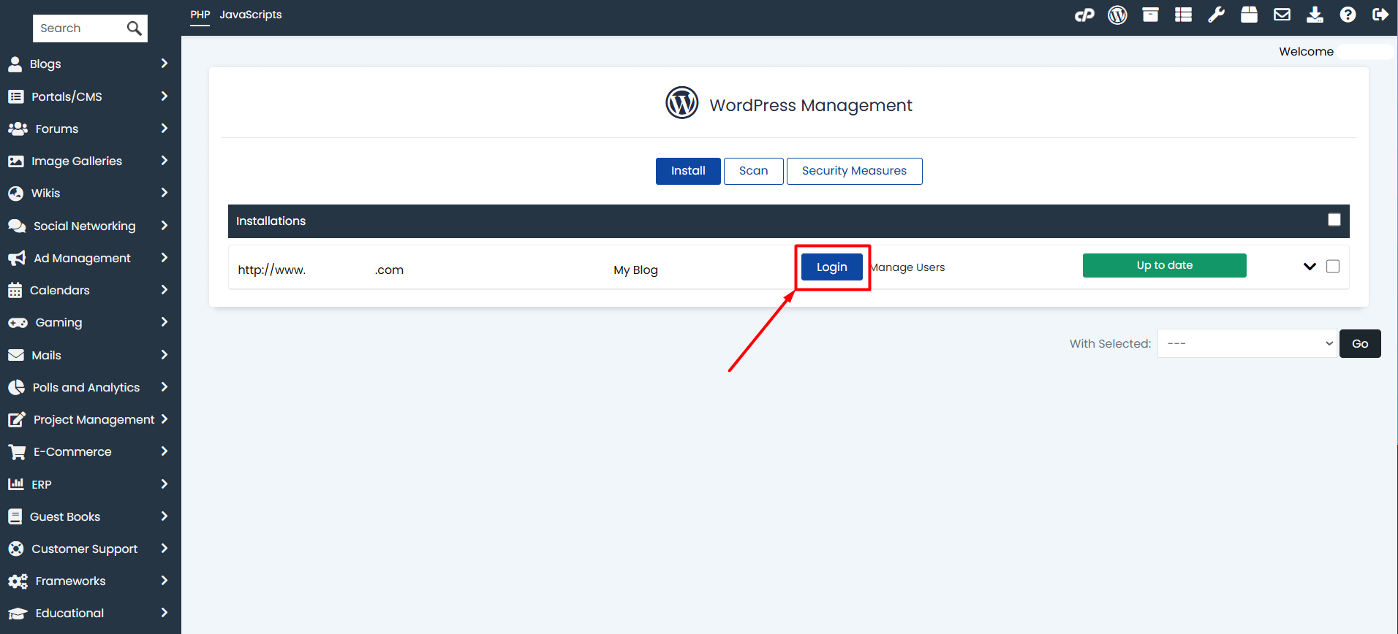The height and width of the screenshot is (634, 1398).
Task: Expand the Educational category chevron
Action: click(164, 613)
